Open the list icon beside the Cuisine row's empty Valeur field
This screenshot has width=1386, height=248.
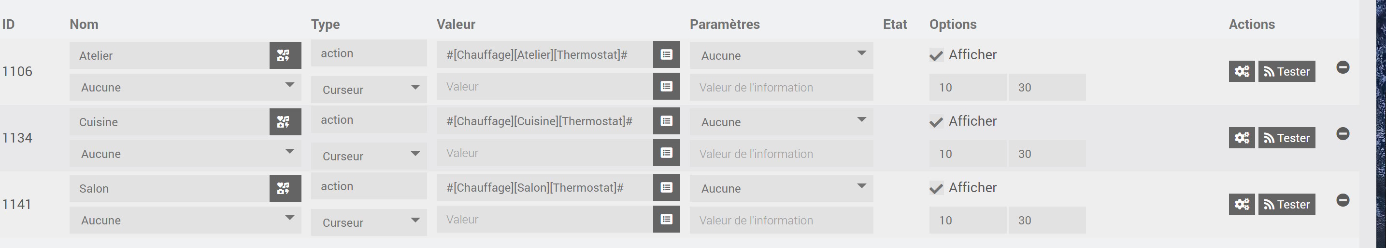pos(666,153)
